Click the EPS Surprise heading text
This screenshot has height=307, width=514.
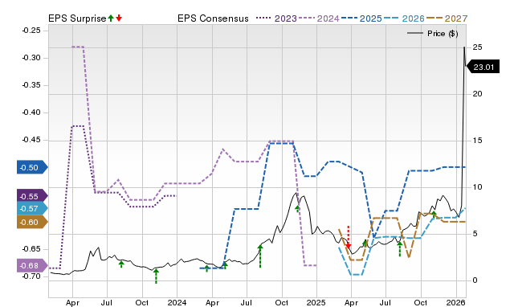tap(77, 18)
